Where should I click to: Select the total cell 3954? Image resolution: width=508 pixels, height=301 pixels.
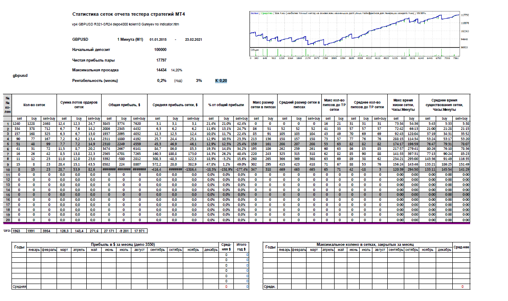[48, 231]
